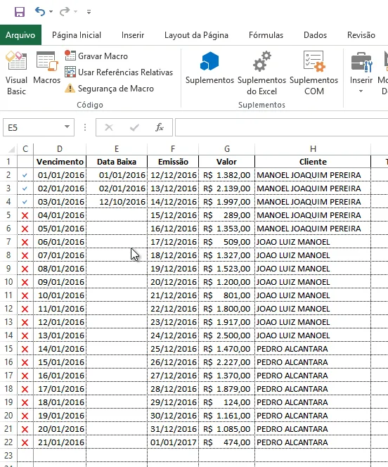This screenshot has width=388, height=467.
Task: Toggle Usar Referências Relativas
Action: coord(119,72)
